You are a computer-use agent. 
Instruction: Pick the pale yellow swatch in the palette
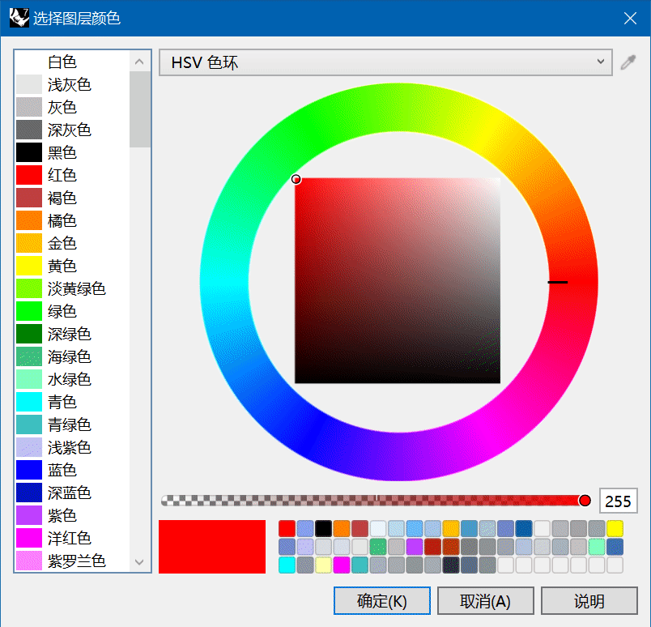pyautogui.click(x=323, y=565)
